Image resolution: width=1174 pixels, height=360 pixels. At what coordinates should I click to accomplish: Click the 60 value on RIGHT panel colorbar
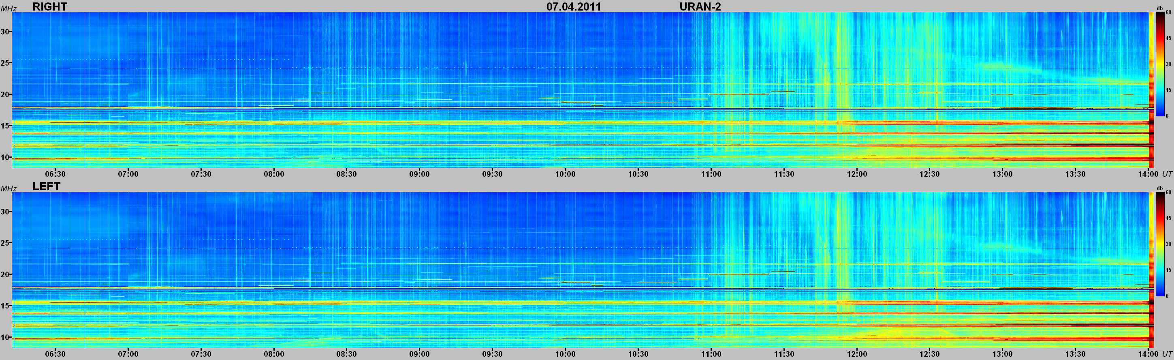coord(1168,13)
